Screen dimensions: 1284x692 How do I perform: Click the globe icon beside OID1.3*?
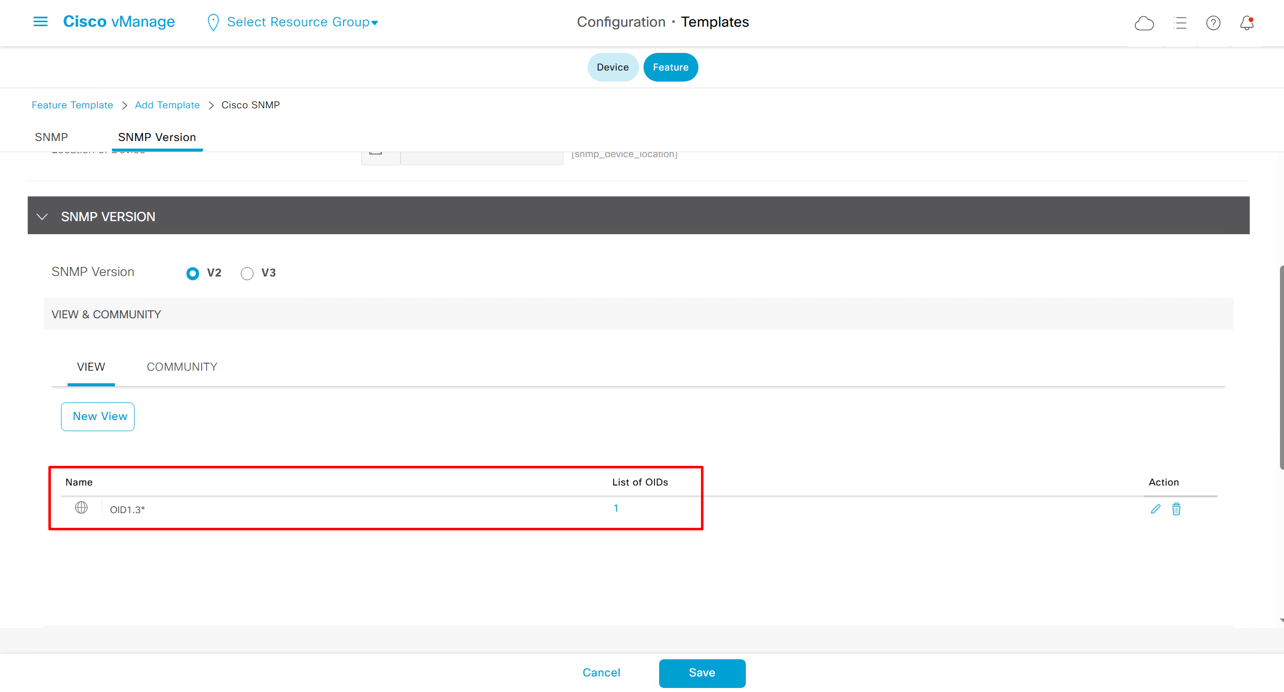point(81,508)
